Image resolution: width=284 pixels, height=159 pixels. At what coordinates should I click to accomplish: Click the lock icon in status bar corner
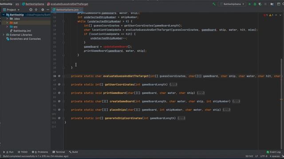(x=283, y=156)
